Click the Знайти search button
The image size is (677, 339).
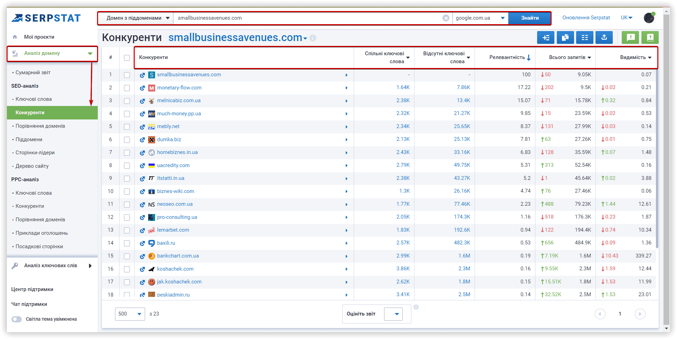(x=530, y=18)
